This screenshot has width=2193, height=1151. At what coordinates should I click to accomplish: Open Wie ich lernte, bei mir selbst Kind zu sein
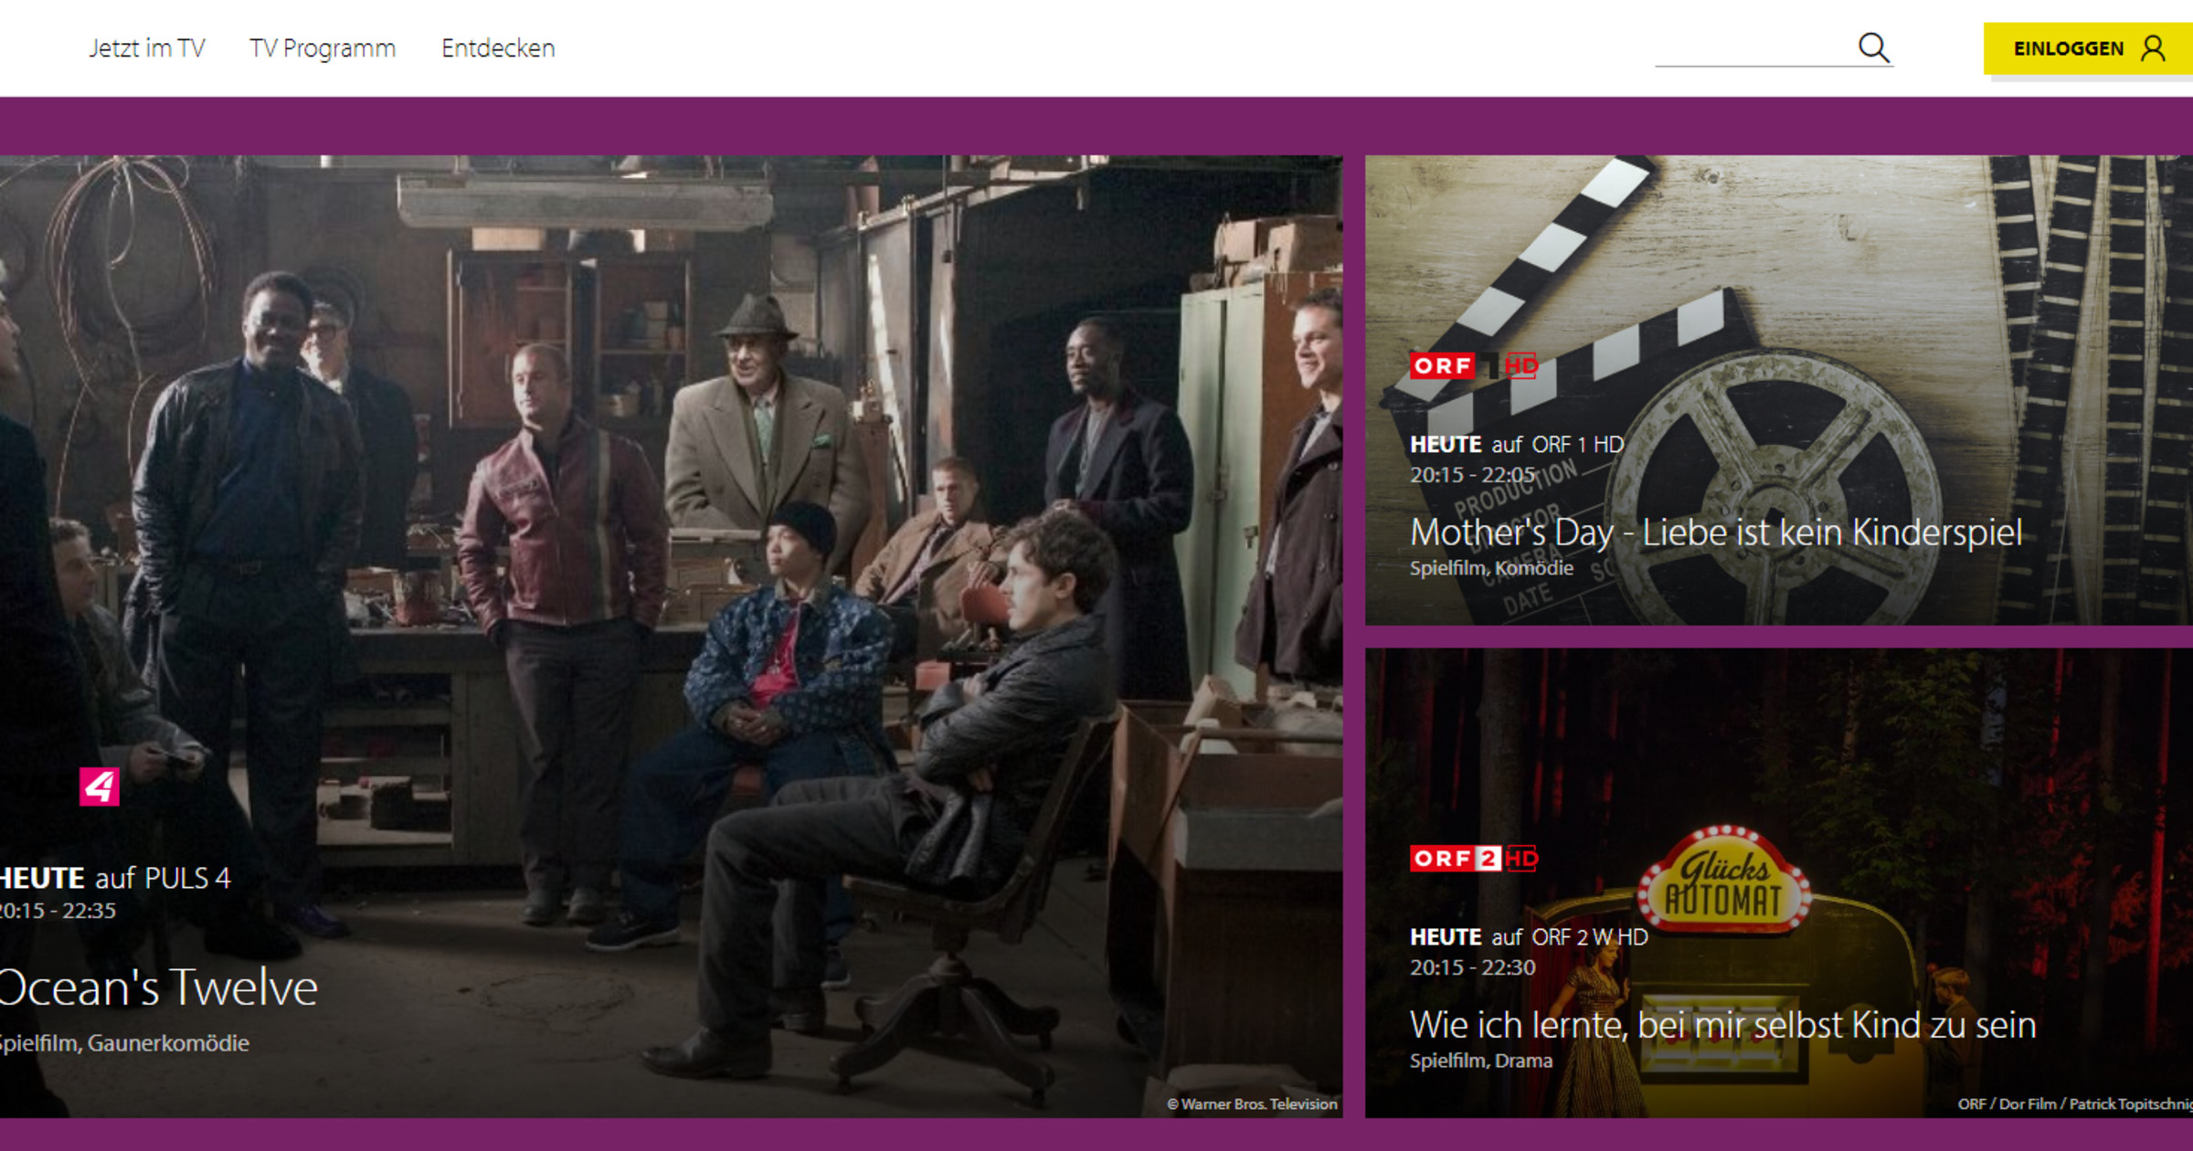coord(1722,1025)
